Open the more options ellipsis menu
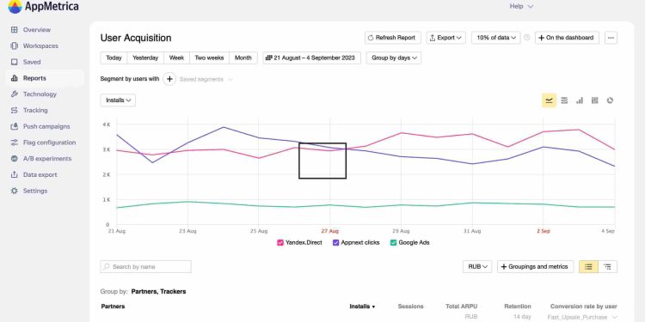 [611, 38]
